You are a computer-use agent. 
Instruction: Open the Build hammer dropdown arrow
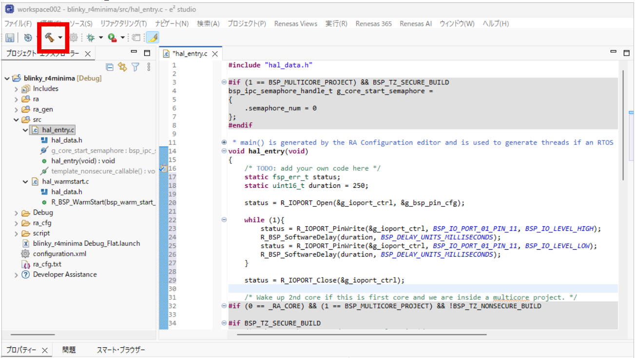(60, 38)
